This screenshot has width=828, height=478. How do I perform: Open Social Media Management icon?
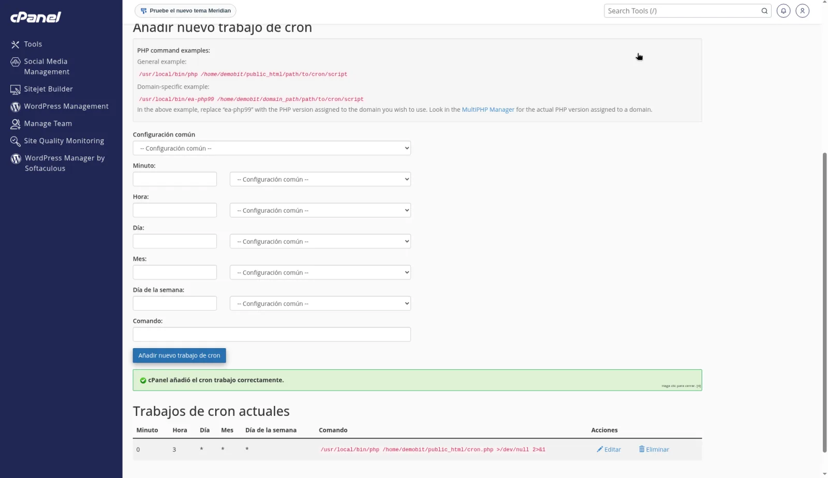(16, 62)
